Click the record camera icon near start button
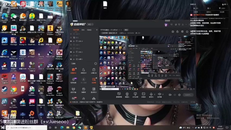Image resolution: width=231 pixels, height=130 pixels. tap(170, 95)
